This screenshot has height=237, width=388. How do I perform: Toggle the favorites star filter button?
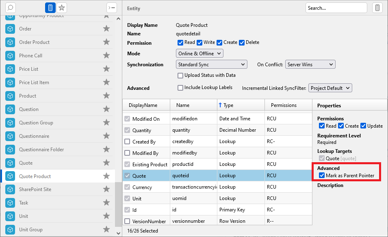pyautogui.click(x=62, y=8)
